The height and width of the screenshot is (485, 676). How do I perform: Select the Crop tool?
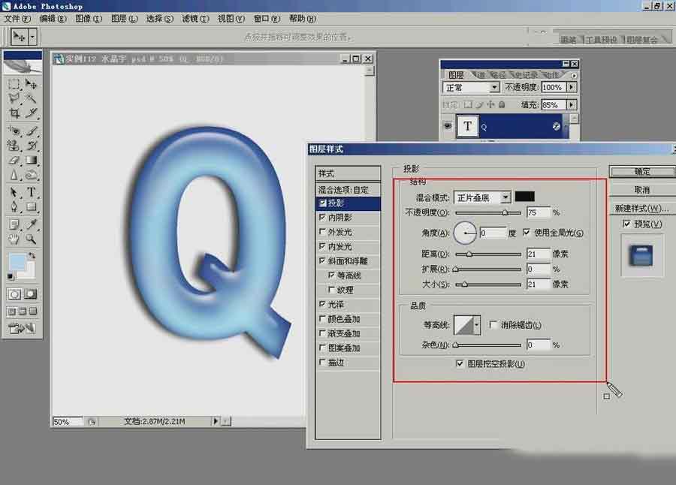pos(14,113)
